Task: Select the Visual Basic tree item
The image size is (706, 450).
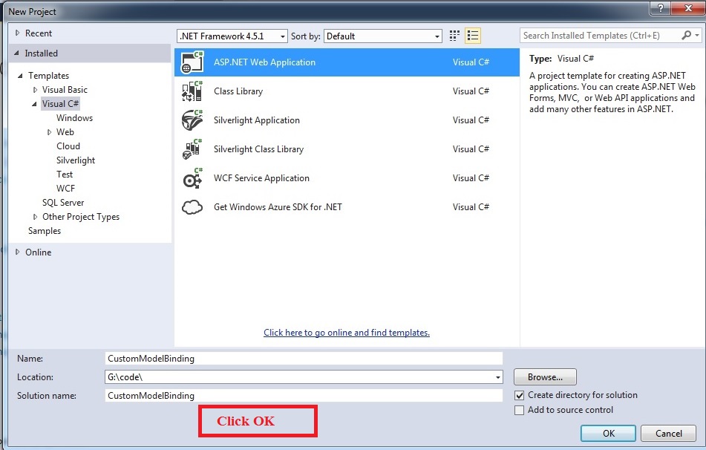Action: (65, 90)
